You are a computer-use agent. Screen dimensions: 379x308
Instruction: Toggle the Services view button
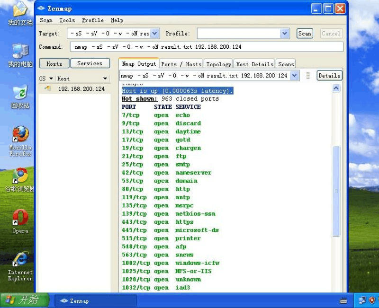click(90, 63)
